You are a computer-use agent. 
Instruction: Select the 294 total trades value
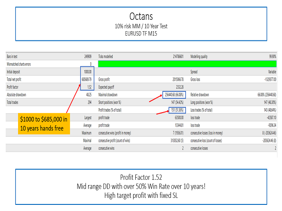[x=89, y=102]
